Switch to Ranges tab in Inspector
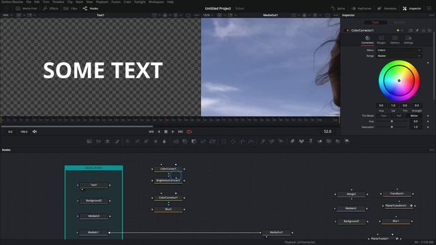Viewport: 436px width, 245px height. tap(381, 39)
